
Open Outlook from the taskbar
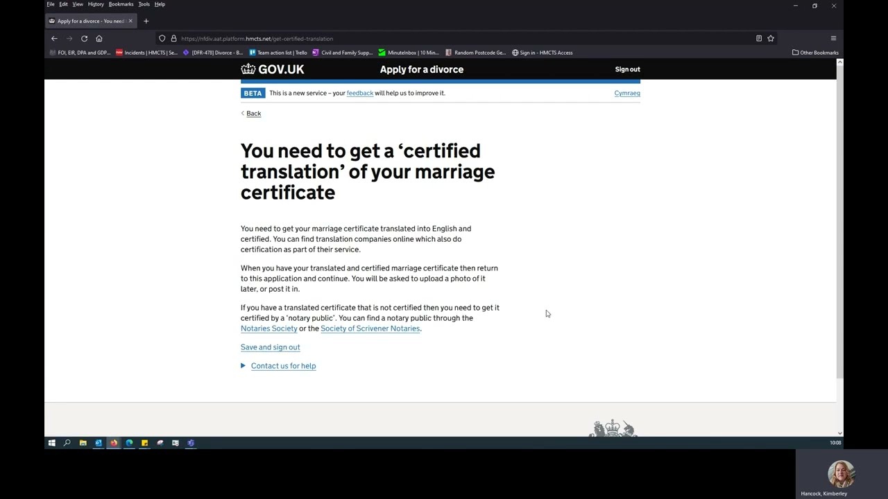coord(99,443)
